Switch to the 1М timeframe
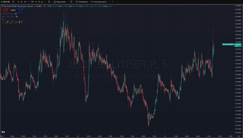243x138 pixels. (25, 2)
